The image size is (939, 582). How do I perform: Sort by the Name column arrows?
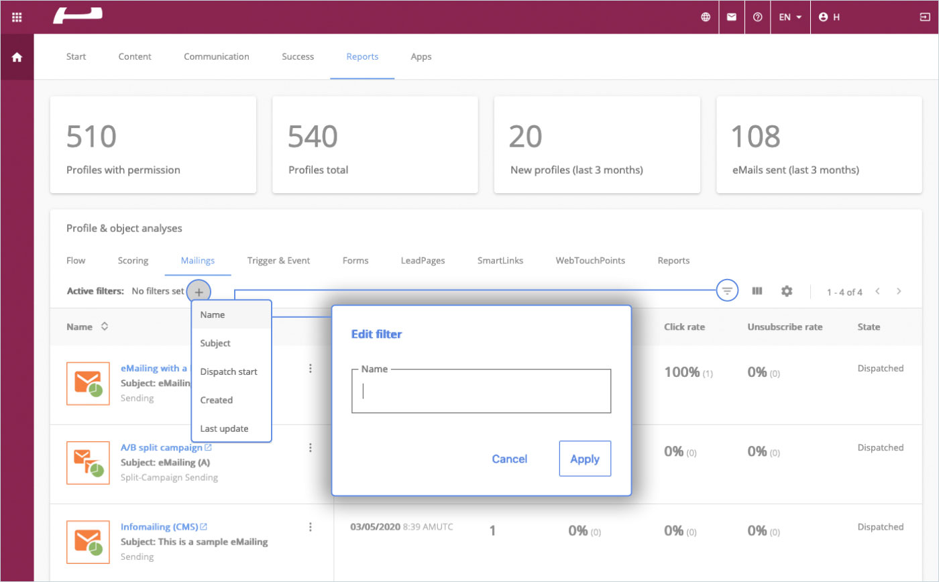tap(104, 327)
